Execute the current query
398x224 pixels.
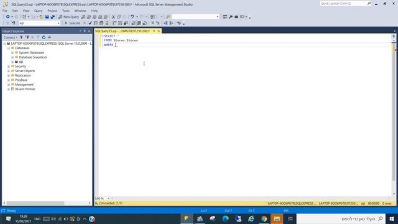(72, 23)
